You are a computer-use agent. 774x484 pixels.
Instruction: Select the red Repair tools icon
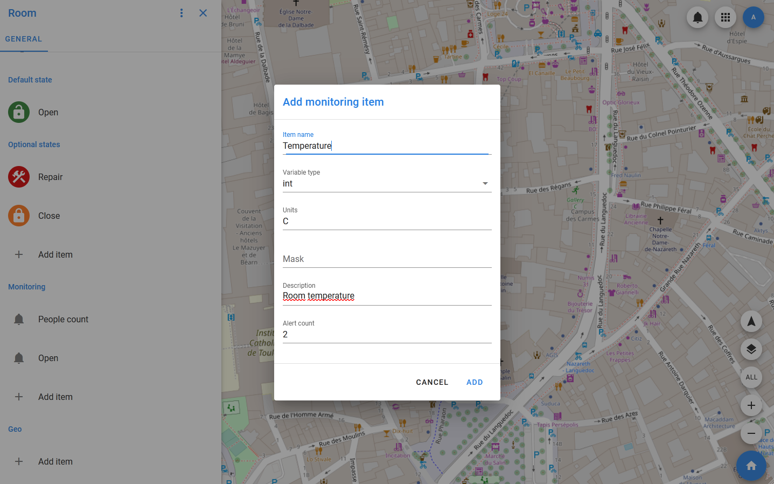(19, 177)
